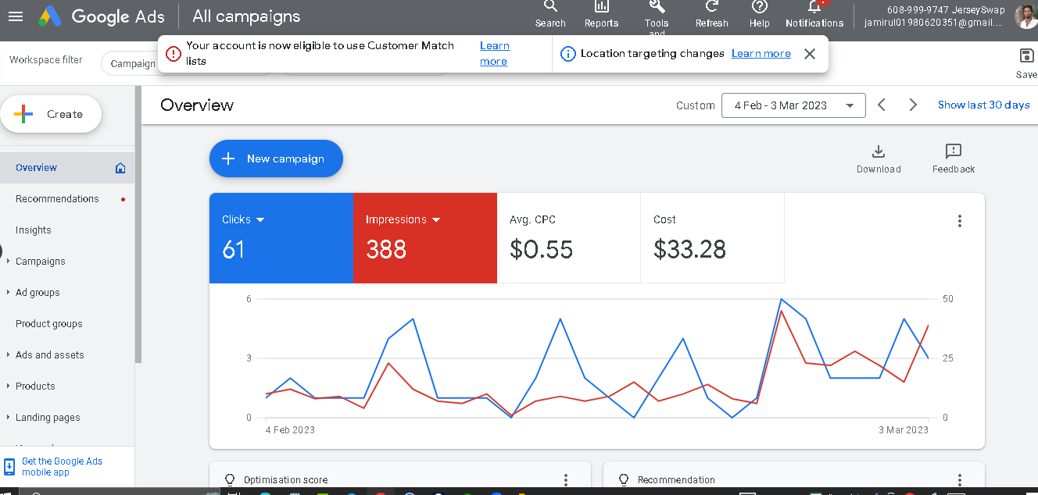Select Campaigns in the sidebar
Screen dimensions: 1038x495
[41, 261]
